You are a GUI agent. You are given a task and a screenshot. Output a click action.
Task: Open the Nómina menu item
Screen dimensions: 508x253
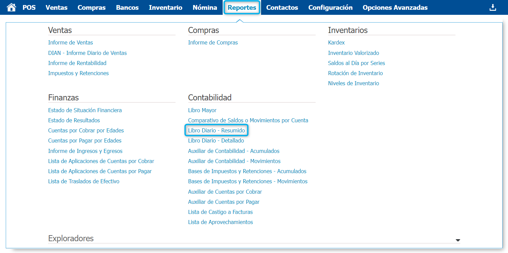pyautogui.click(x=205, y=7)
